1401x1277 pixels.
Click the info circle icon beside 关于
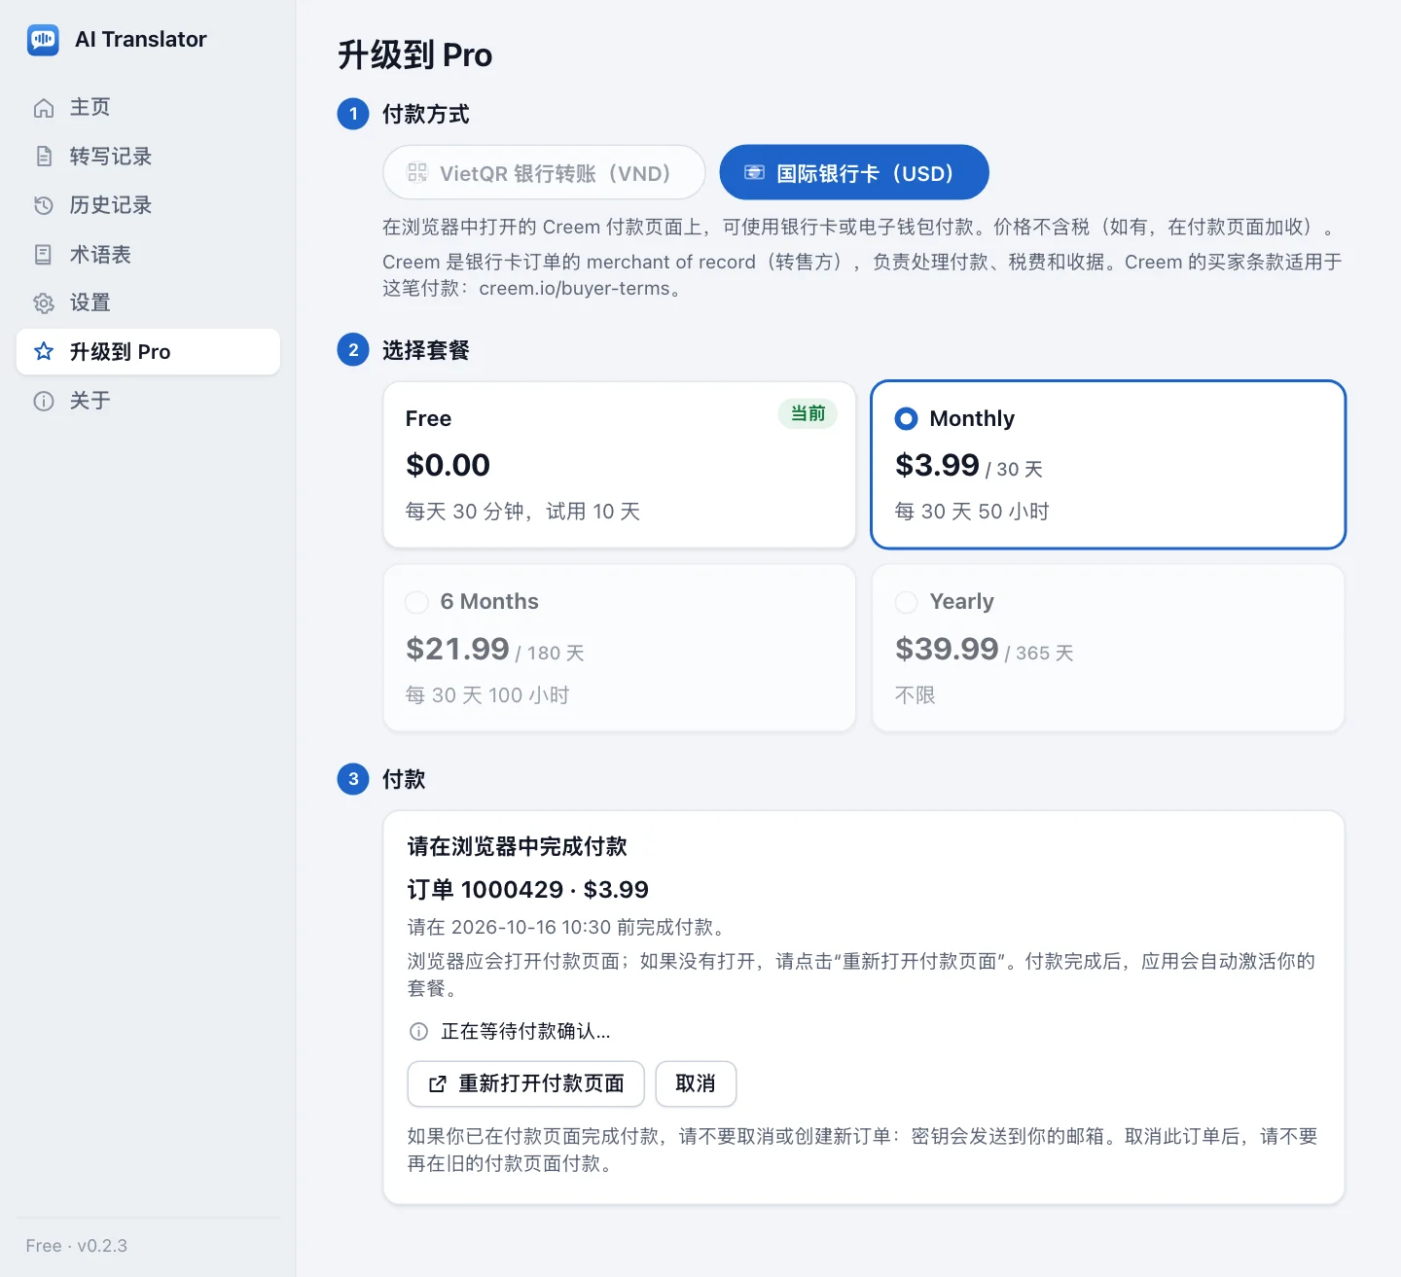tap(44, 401)
